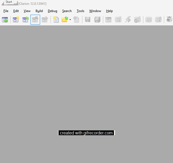Image resolution: width=173 pixels, height=163 pixels.
Task: Click the greyed document with plus icon
Action: coord(76,20)
